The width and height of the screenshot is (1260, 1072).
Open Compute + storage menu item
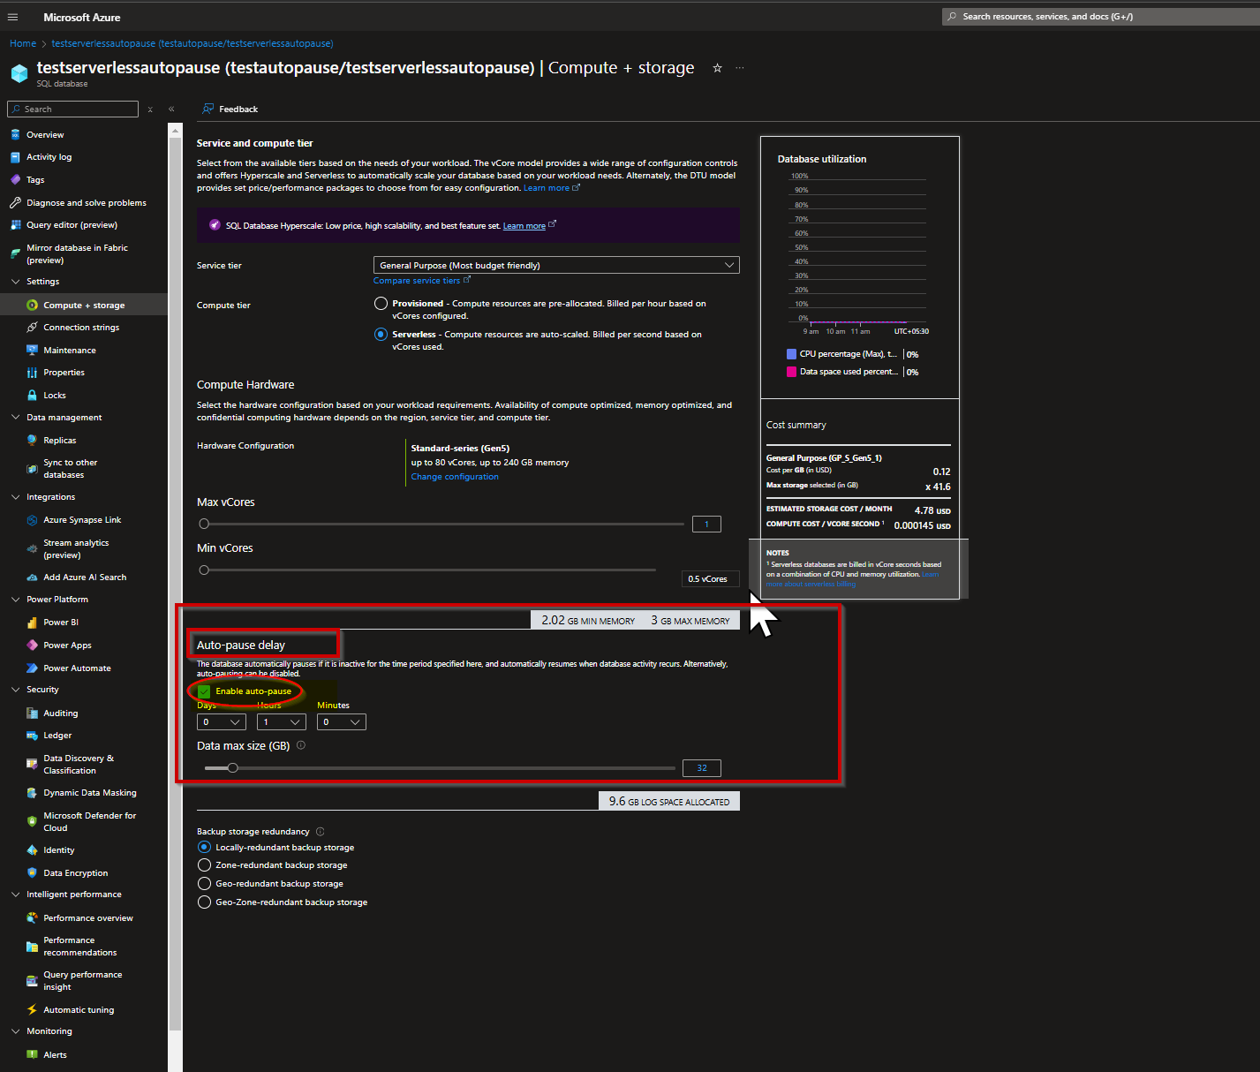(x=84, y=306)
